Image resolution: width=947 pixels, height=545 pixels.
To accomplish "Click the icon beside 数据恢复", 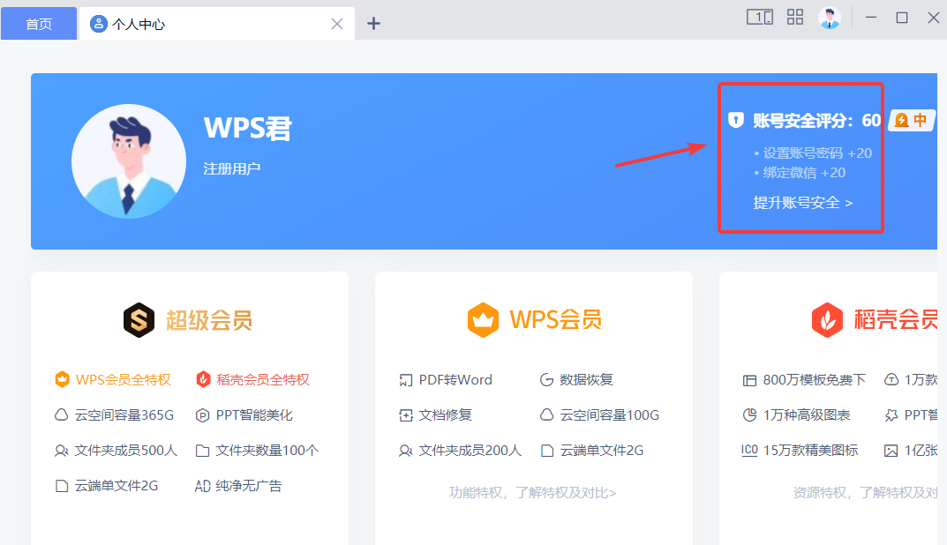I will point(546,379).
